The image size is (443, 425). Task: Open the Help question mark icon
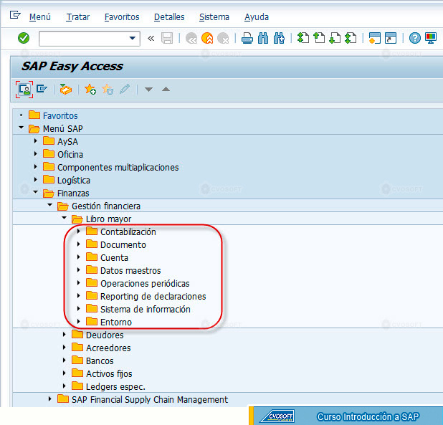415,38
